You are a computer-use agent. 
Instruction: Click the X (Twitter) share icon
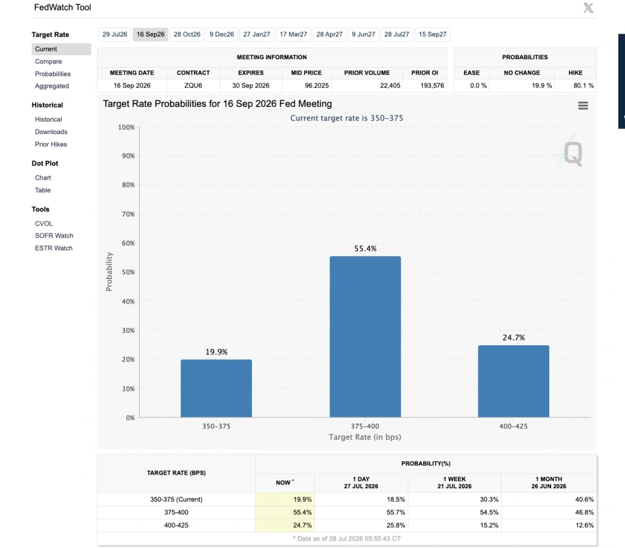[588, 7]
